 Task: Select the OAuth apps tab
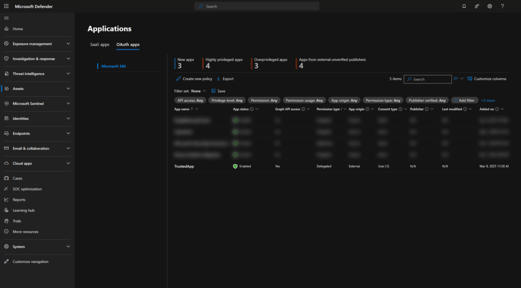point(128,44)
